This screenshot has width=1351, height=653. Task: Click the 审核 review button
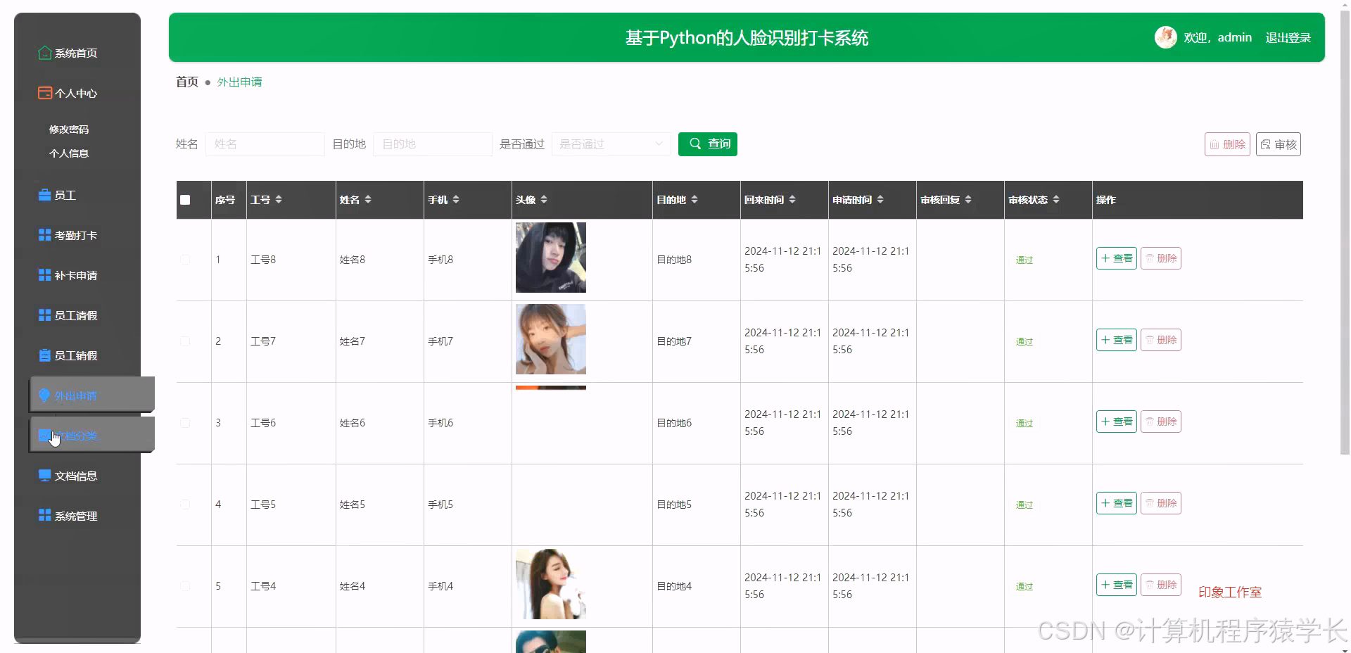(x=1278, y=144)
